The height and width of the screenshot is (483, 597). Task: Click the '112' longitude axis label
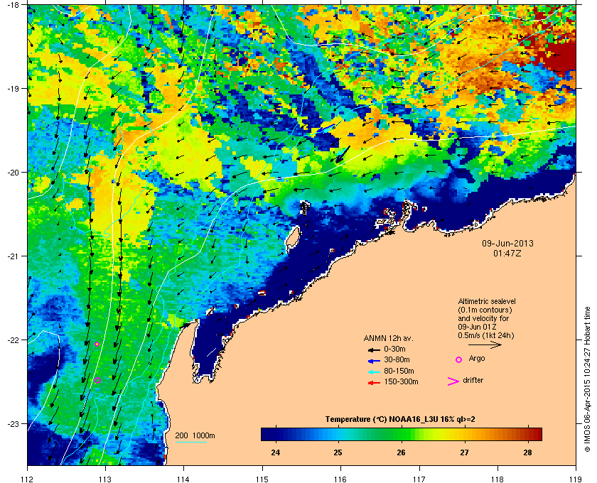(28, 479)
